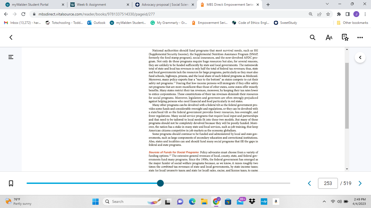Search inside the book with magnifier icon

tap(313, 37)
